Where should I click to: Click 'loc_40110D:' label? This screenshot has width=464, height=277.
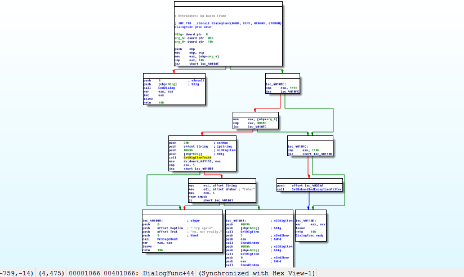[x=306, y=221]
